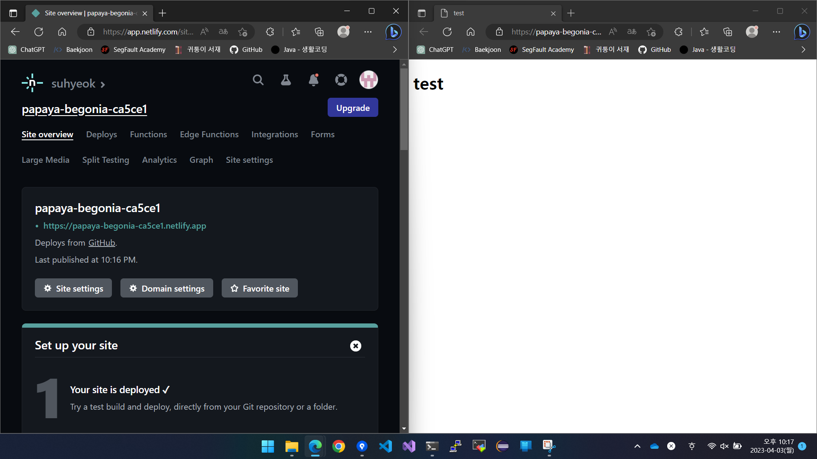Click the Netlify logo icon
Image resolution: width=817 pixels, height=459 pixels.
click(32, 83)
